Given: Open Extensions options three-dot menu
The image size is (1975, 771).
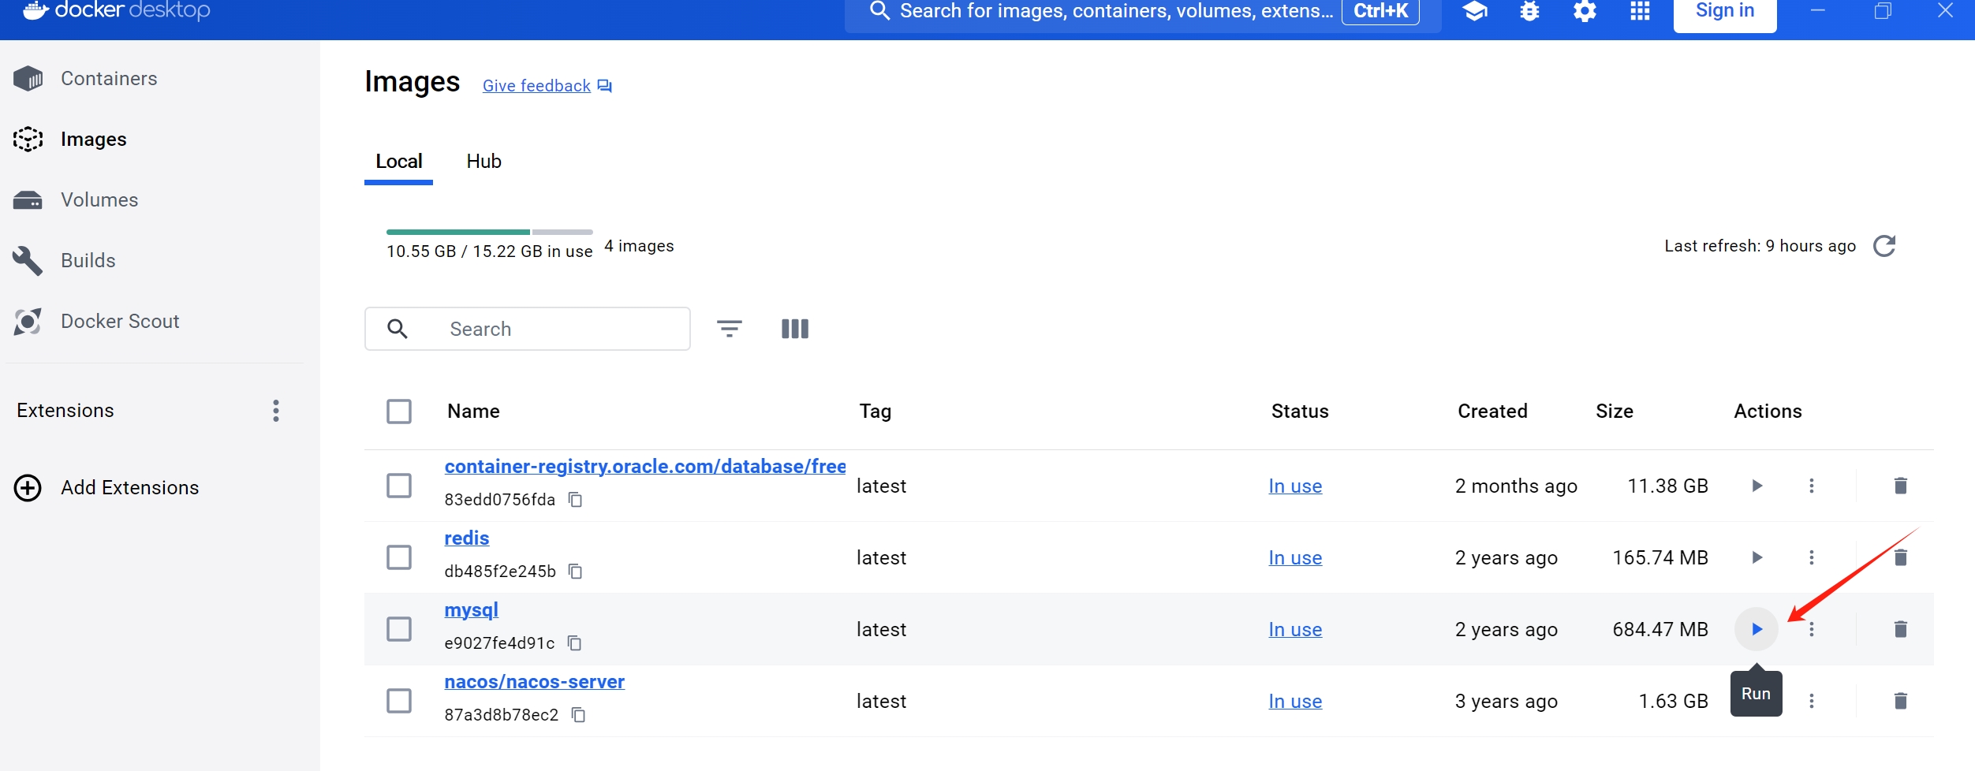Looking at the screenshot, I should click(275, 411).
